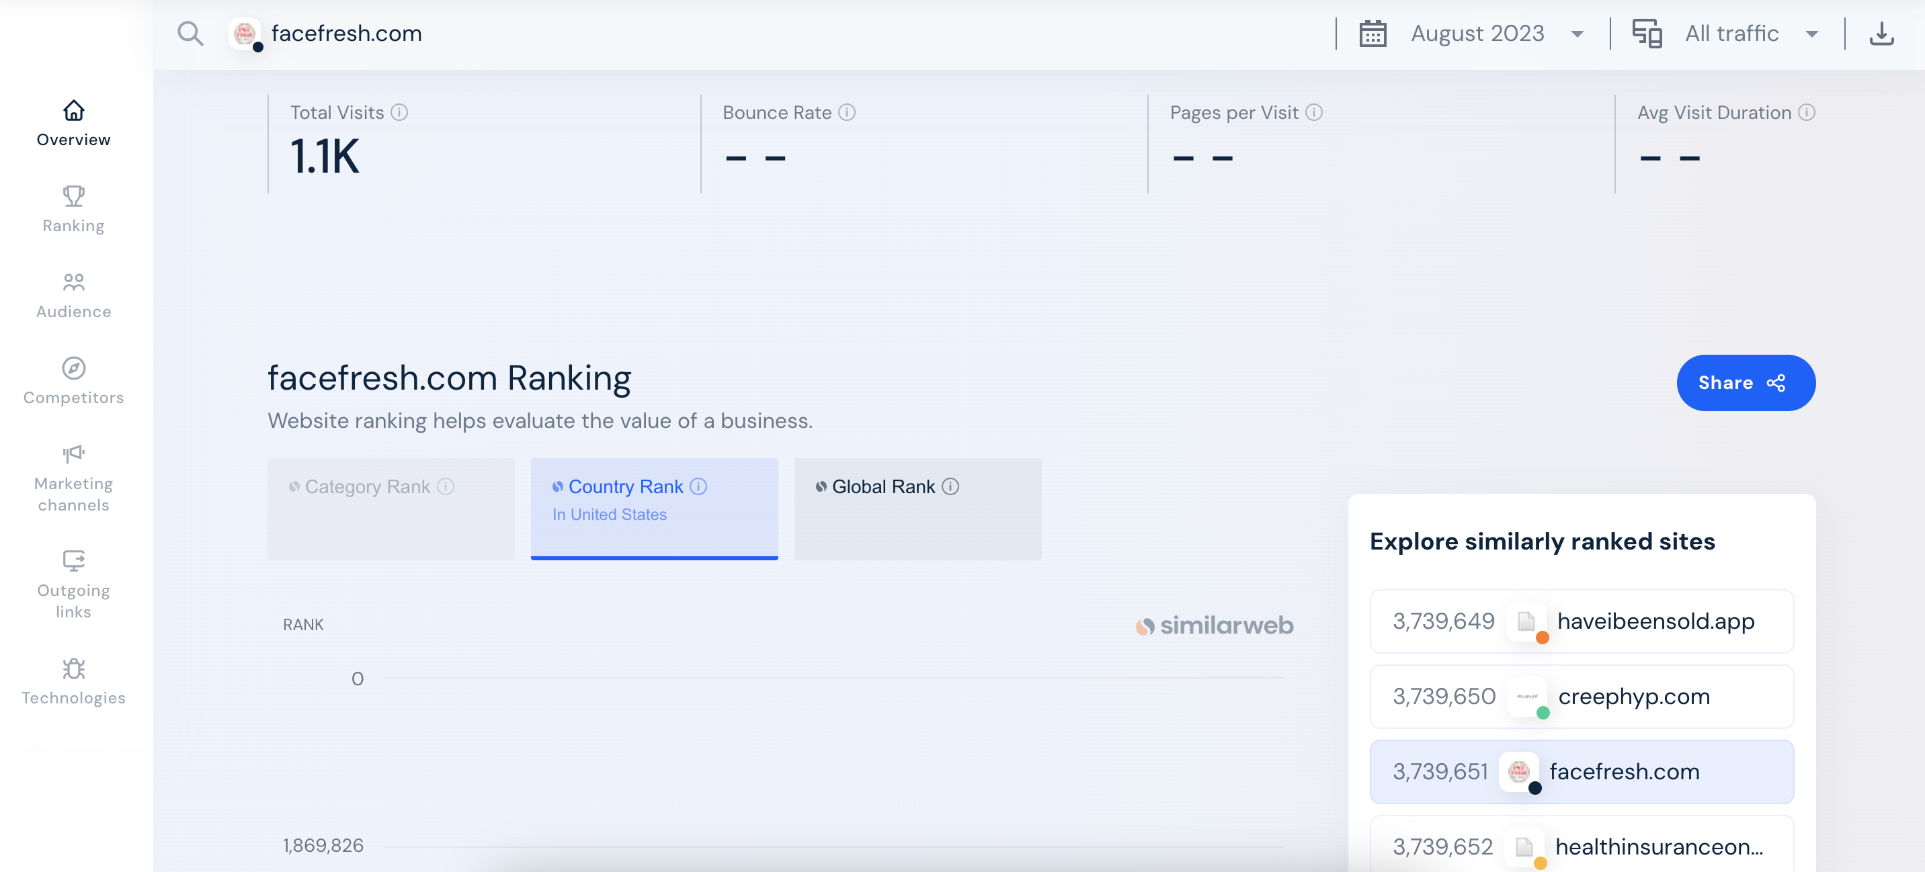The width and height of the screenshot is (1925, 872).
Task: Go to Competitors compass icon
Action: (73, 368)
